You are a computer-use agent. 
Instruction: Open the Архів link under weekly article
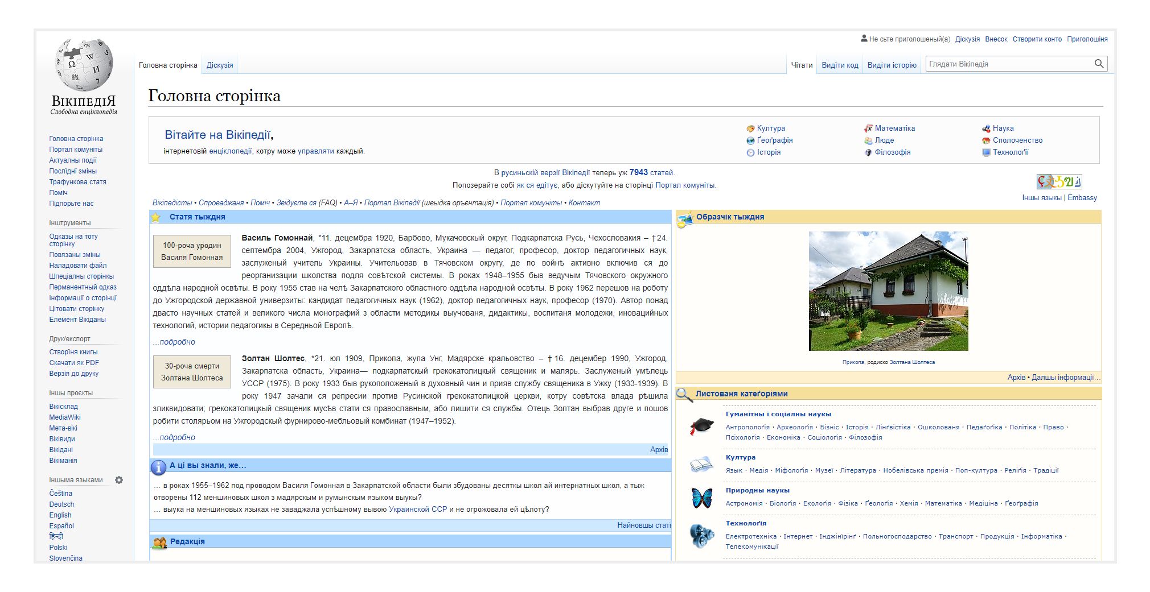point(659,450)
